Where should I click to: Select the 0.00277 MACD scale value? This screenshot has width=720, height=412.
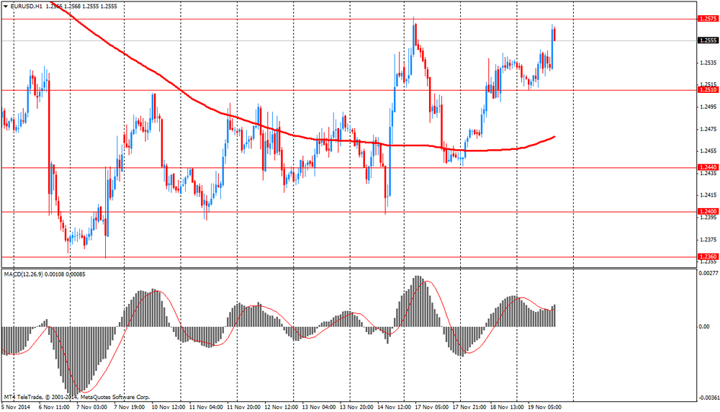708,273
